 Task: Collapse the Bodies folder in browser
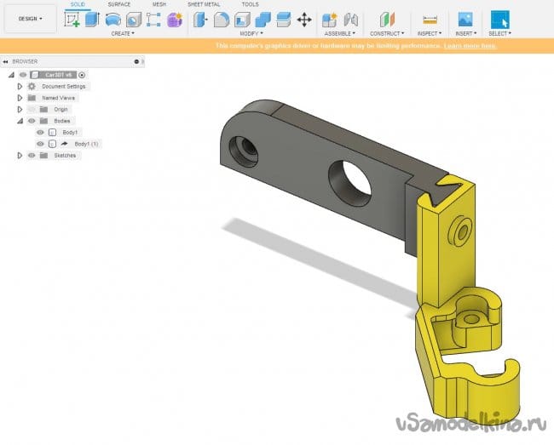click(x=20, y=121)
